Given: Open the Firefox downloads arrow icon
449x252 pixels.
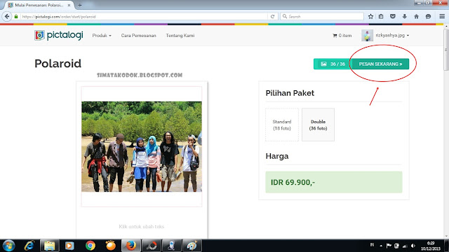Looking at the screenshot, I should [404, 17].
